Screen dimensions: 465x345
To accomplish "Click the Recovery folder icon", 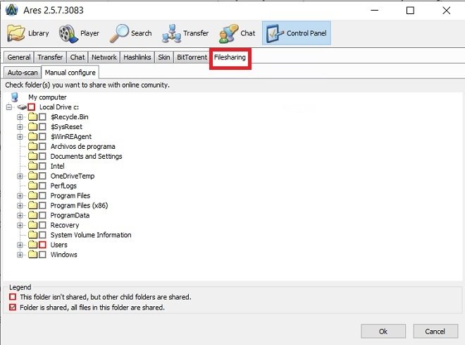I will (x=32, y=225).
